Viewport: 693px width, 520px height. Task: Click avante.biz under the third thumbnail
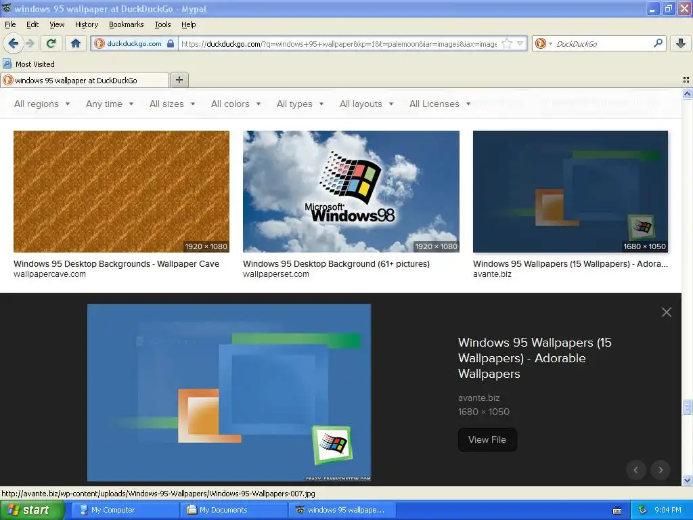[492, 274]
